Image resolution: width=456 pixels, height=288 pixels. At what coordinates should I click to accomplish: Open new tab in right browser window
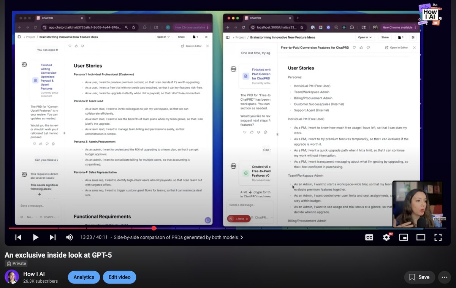click(298, 18)
